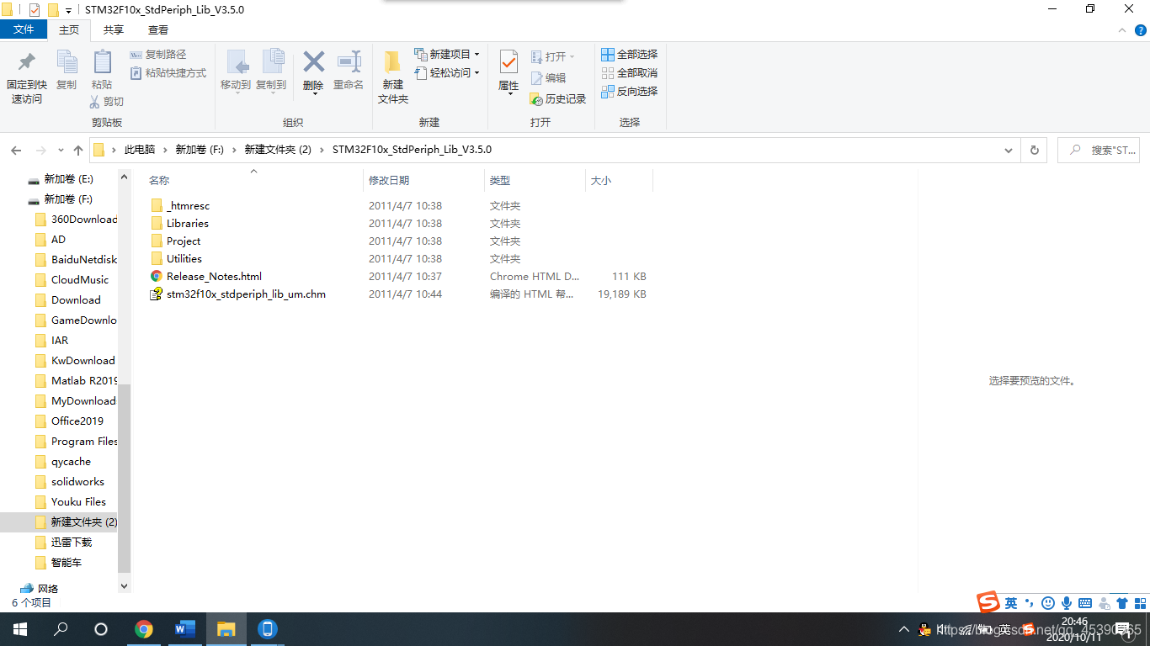The width and height of the screenshot is (1150, 646).
Task: Switch to View (查看) tab
Action: point(158,29)
